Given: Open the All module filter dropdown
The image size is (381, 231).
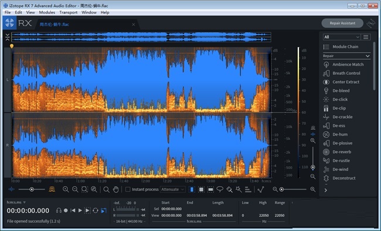Looking at the screenshot, I should point(341,37).
